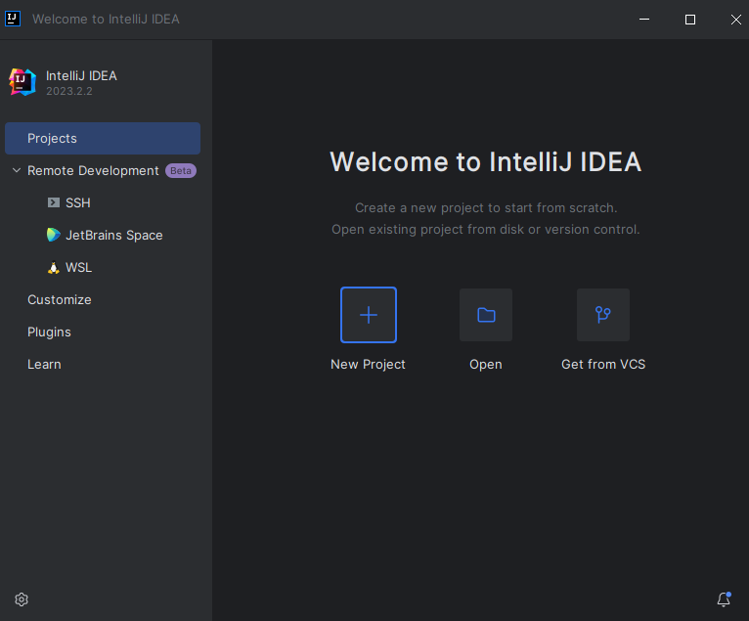
Task: Open the Plugins tab
Action: coord(49,332)
